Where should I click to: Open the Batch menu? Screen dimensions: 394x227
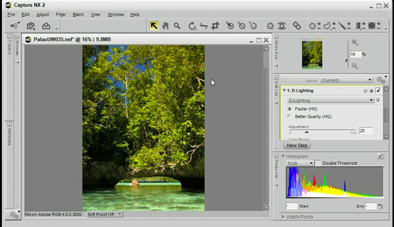(x=78, y=15)
